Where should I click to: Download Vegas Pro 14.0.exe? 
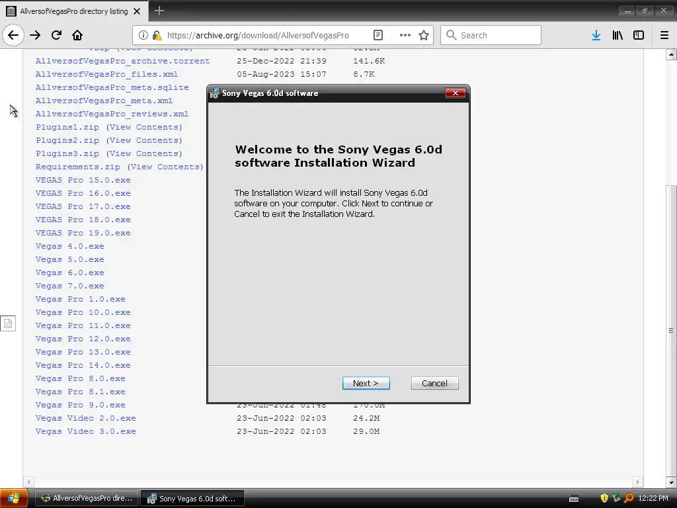tap(83, 365)
